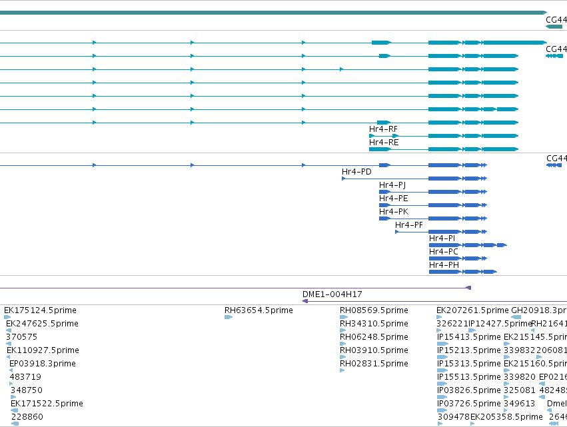Open the Hr4-PK protein label

393,212
